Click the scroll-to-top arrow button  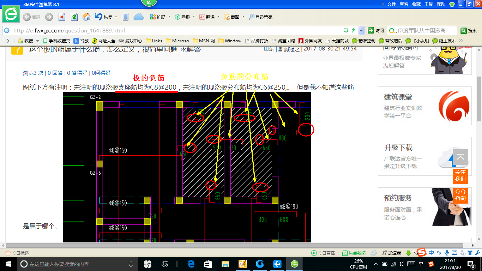(460, 157)
